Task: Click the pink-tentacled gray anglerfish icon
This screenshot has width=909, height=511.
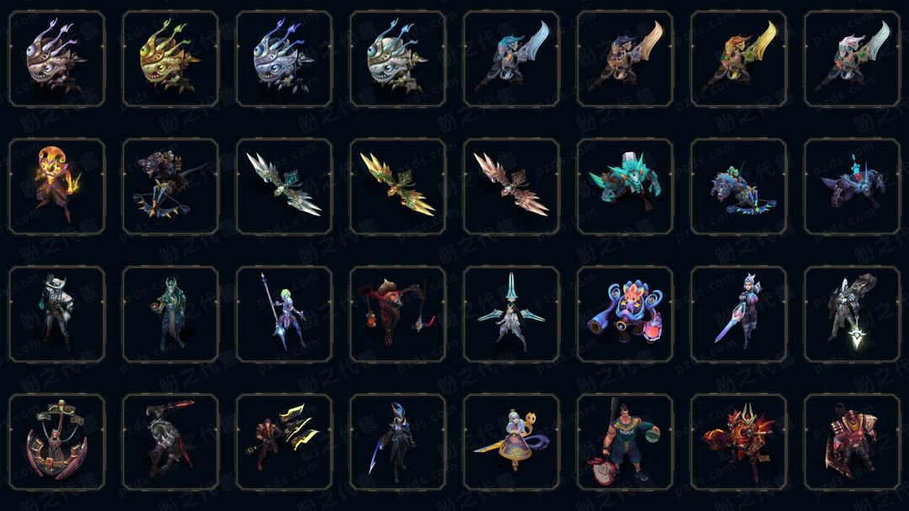Action: click(x=57, y=59)
